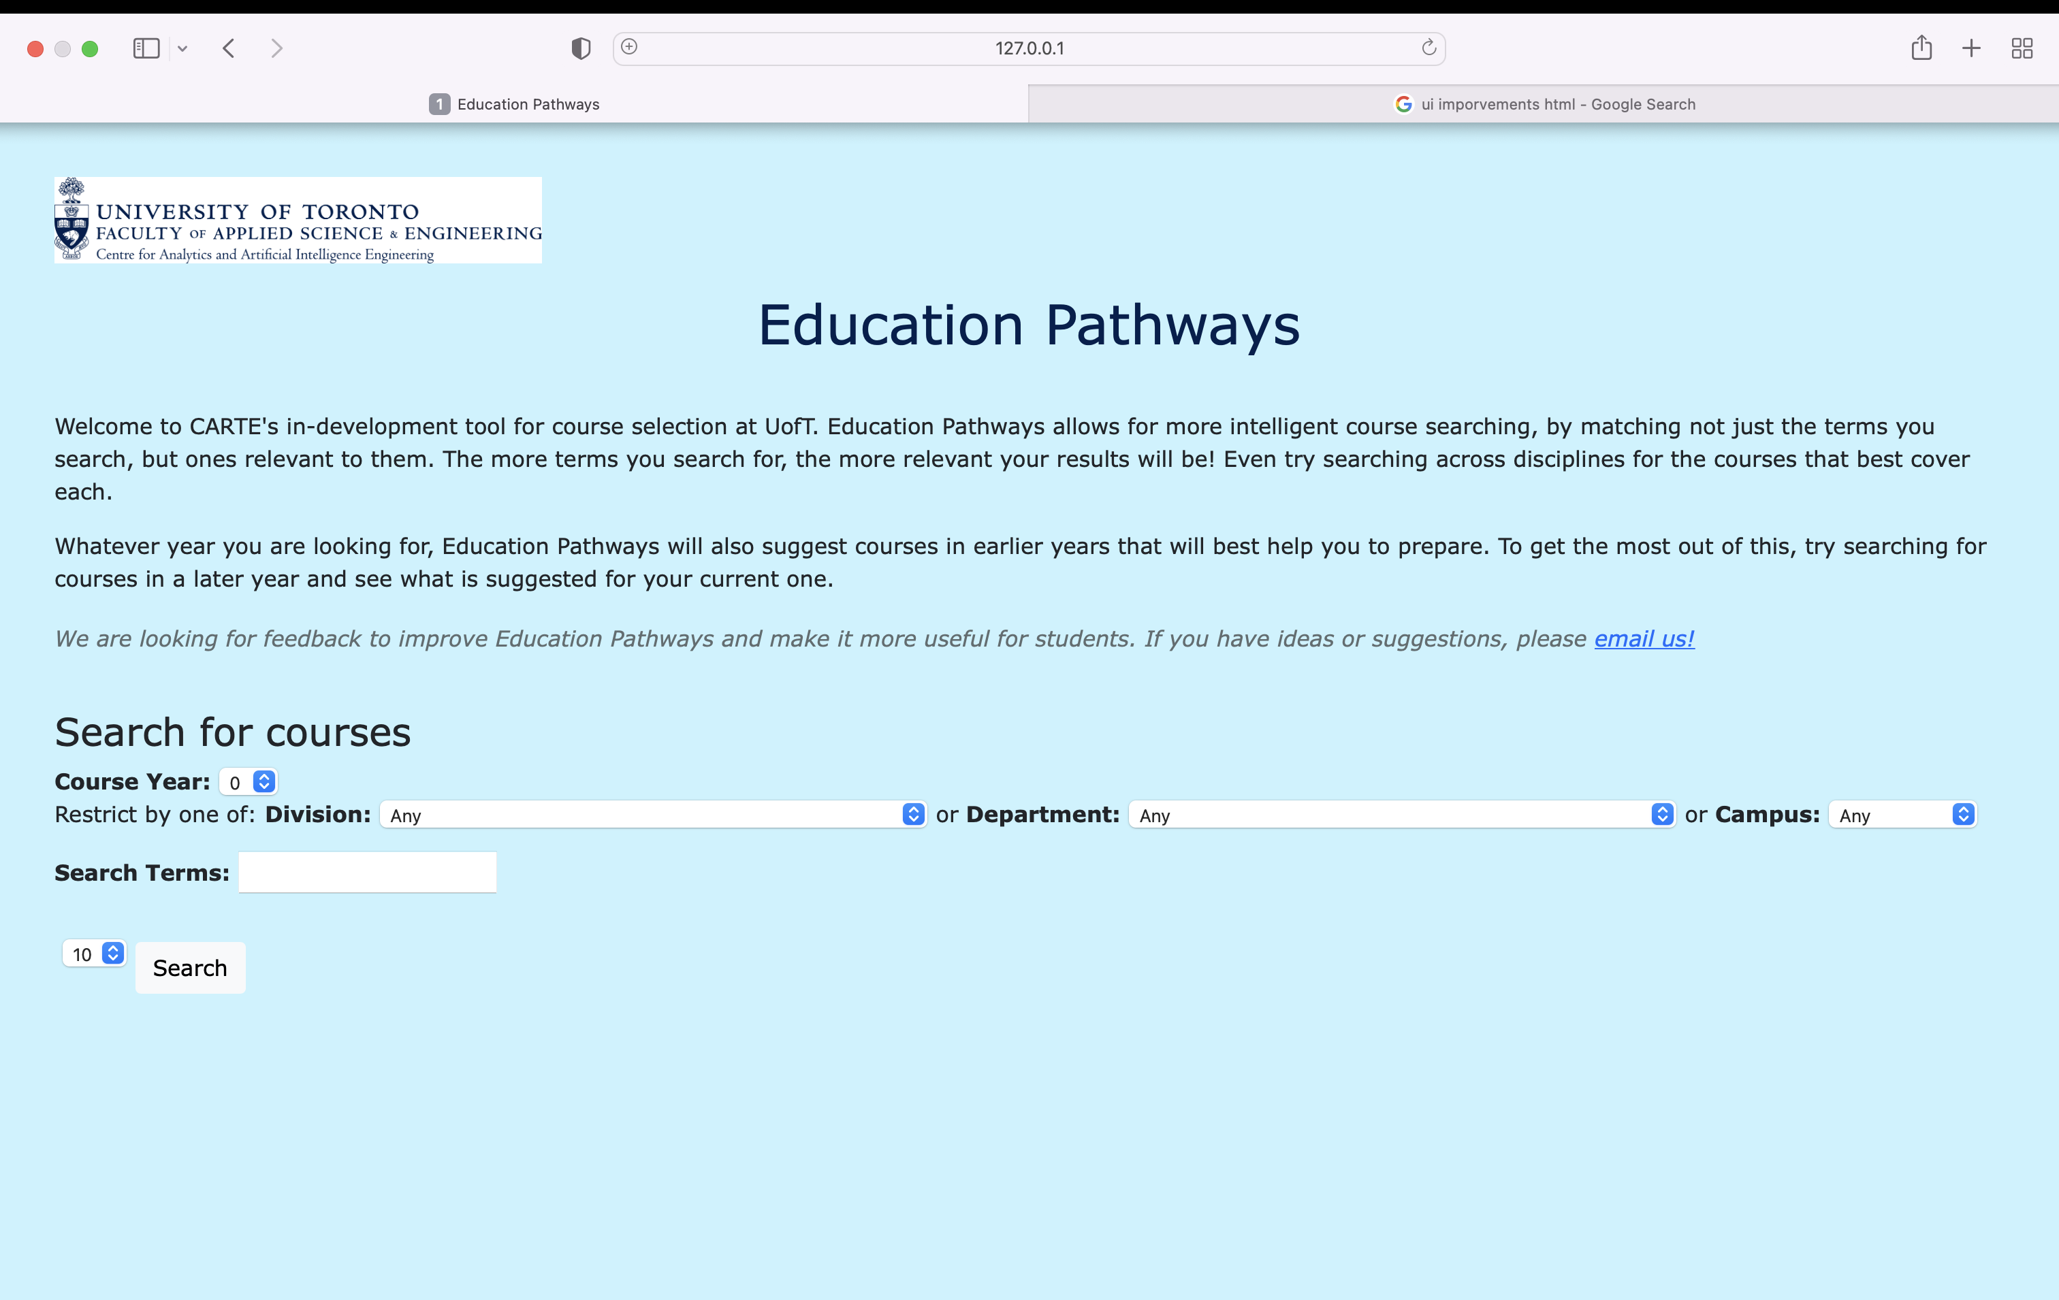The height and width of the screenshot is (1300, 2059).
Task: Add a new tab with plus icon
Action: point(1971,49)
